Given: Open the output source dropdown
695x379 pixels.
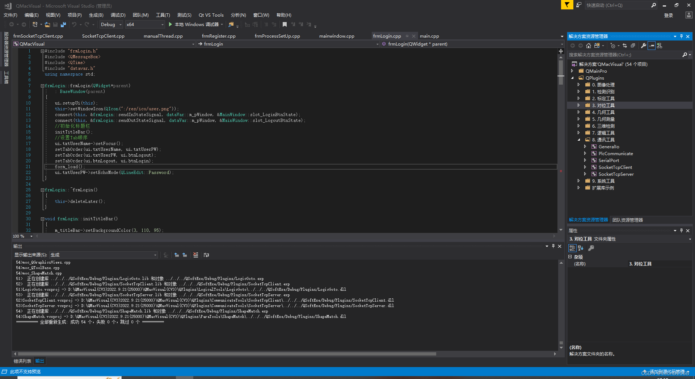Looking at the screenshot, I should 104,255.
